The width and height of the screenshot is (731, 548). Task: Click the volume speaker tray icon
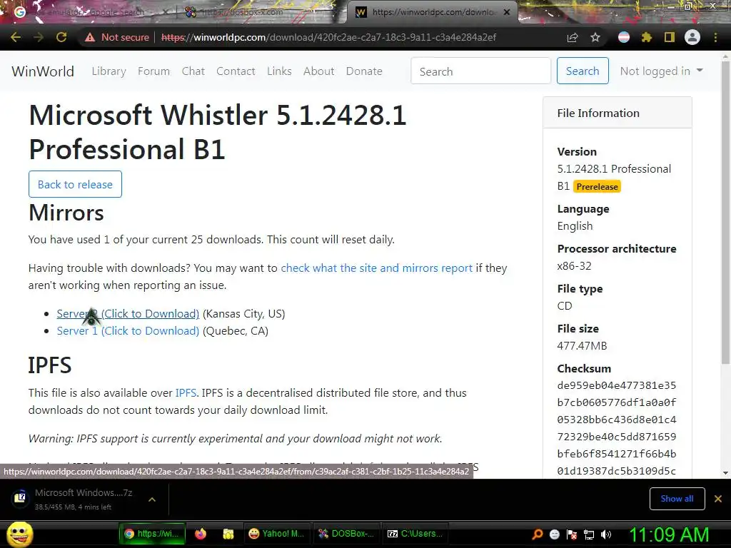coord(606,534)
